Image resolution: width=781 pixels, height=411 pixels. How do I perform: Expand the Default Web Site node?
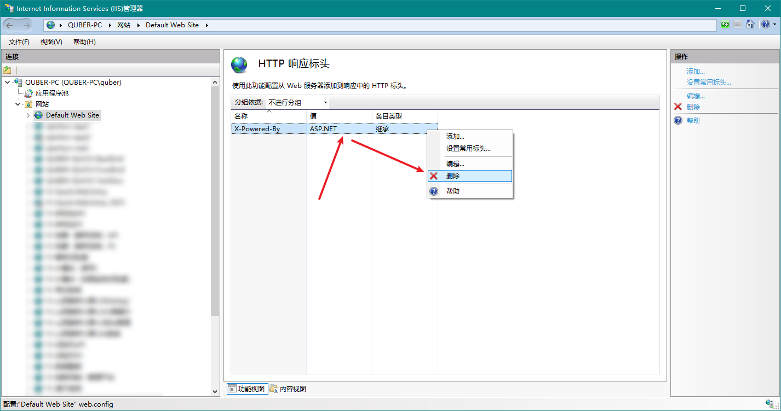click(x=28, y=115)
